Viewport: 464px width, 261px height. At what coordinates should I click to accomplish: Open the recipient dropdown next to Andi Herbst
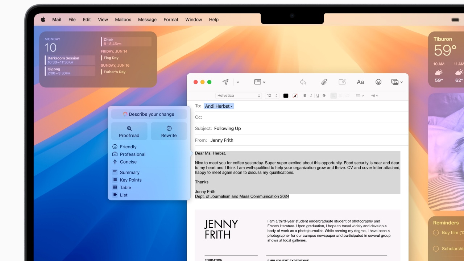click(x=231, y=106)
